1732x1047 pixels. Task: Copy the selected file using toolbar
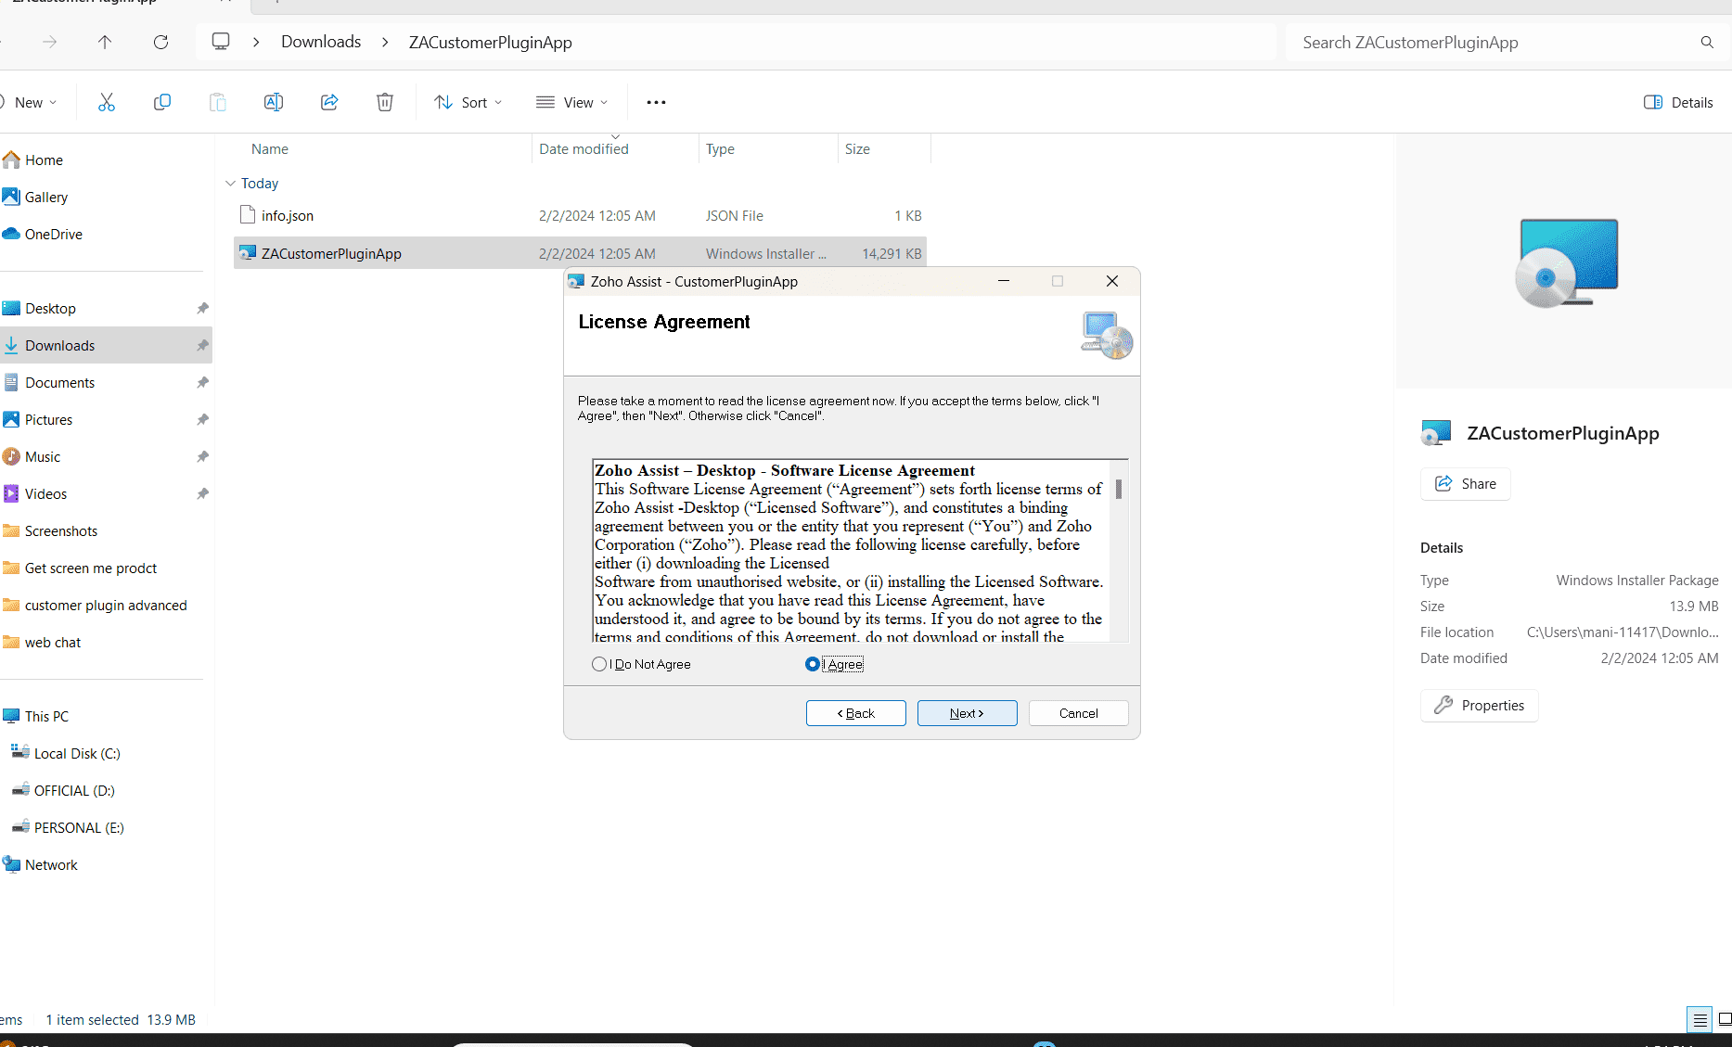click(x=162, y=102)
